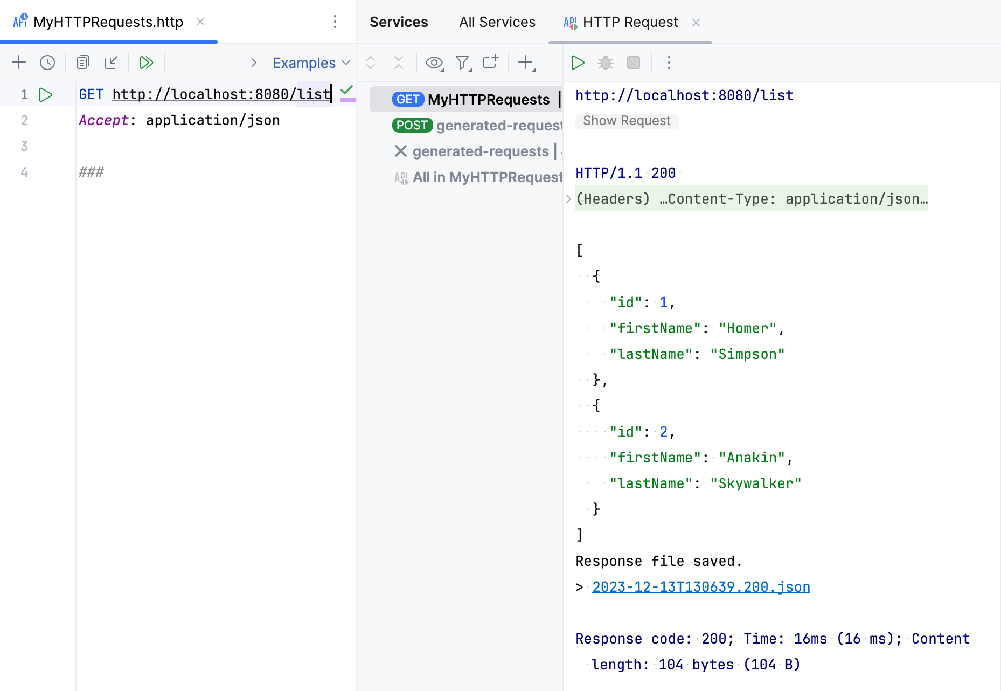1001x691 pixels.
Task: Click the Show Request button
Action: [x=627, y=121]
